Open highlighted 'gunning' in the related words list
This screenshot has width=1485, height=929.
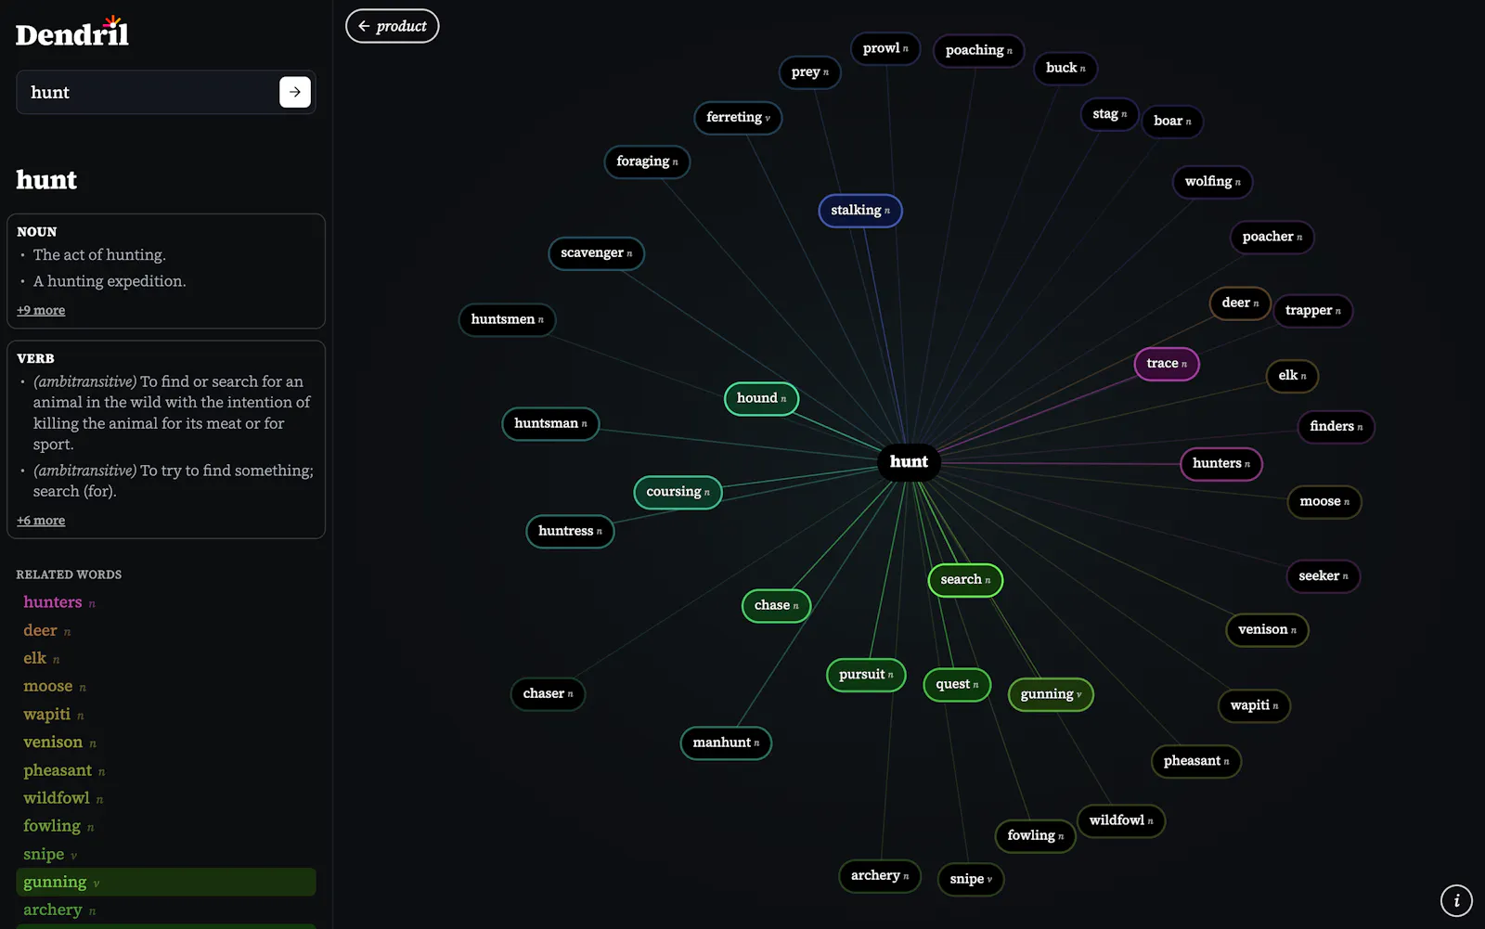(166, 882)
